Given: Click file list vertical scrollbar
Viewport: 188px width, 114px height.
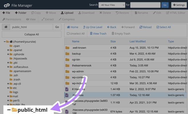Looking at the screenshot, I should 186,69.
